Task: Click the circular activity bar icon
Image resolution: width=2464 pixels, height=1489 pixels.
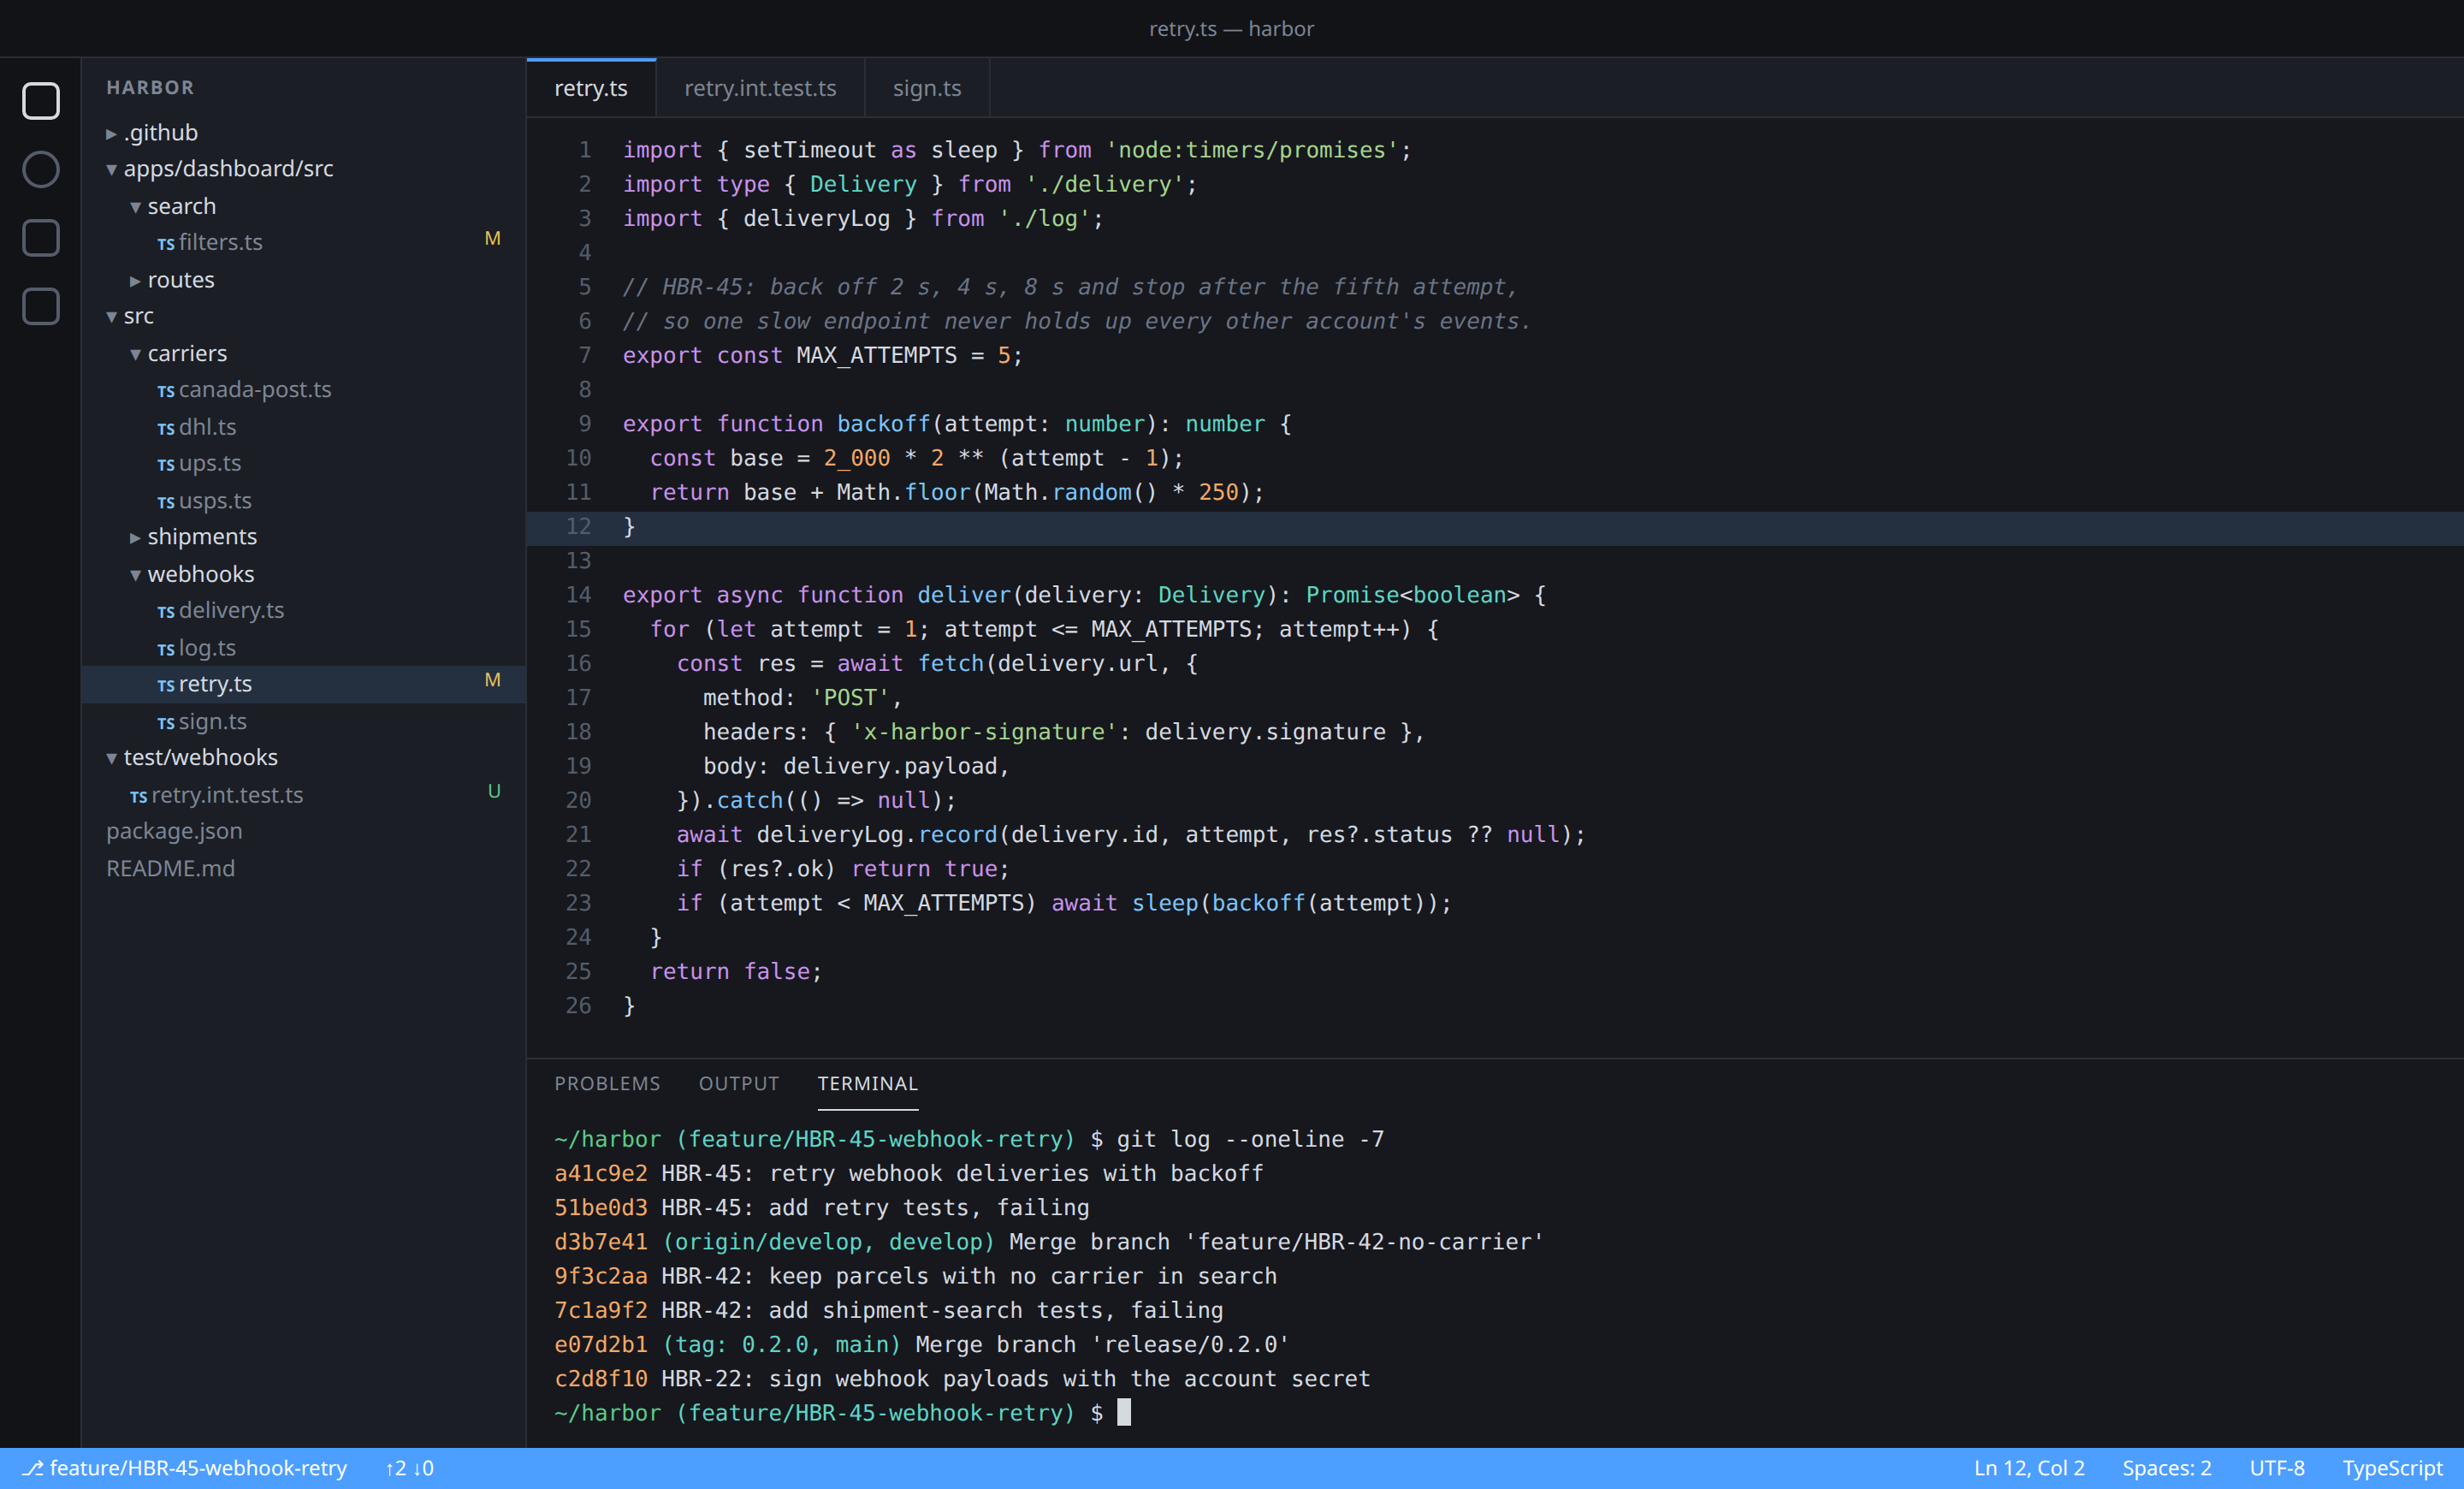Action: click(41, 169)
